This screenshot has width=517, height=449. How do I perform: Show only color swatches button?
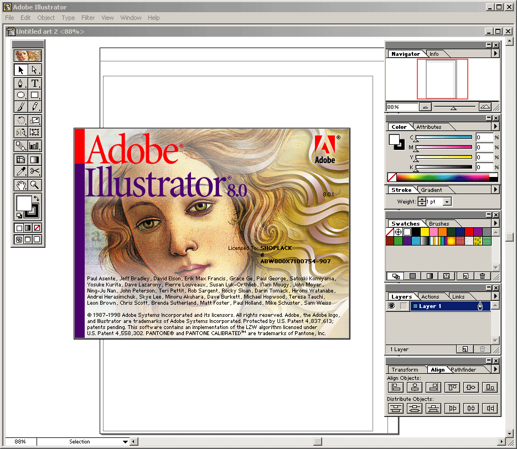pos(412,276)
